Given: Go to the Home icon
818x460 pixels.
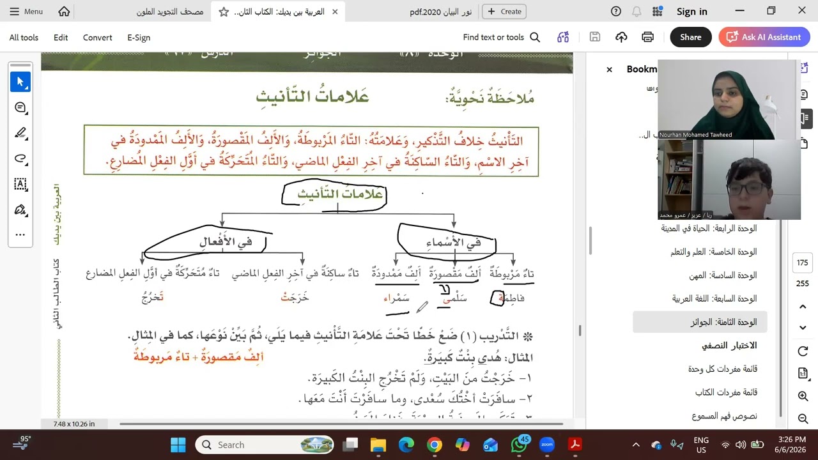Looking at the screenshot, I should [64, 11].
